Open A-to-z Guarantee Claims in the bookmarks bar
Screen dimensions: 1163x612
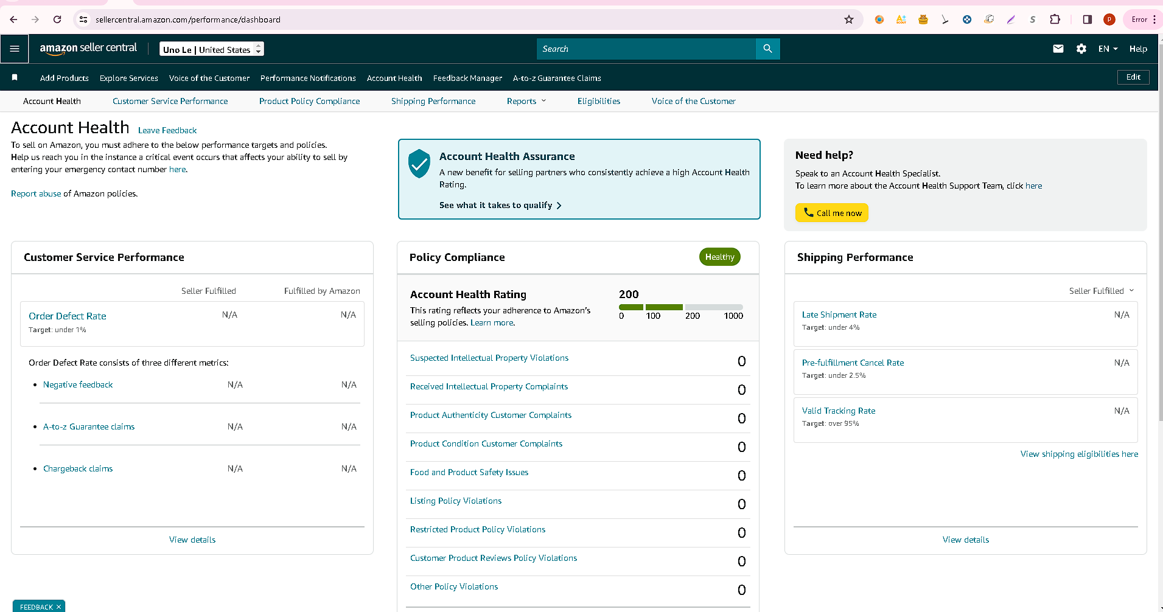pyautogui.click(x=557, y=78)
